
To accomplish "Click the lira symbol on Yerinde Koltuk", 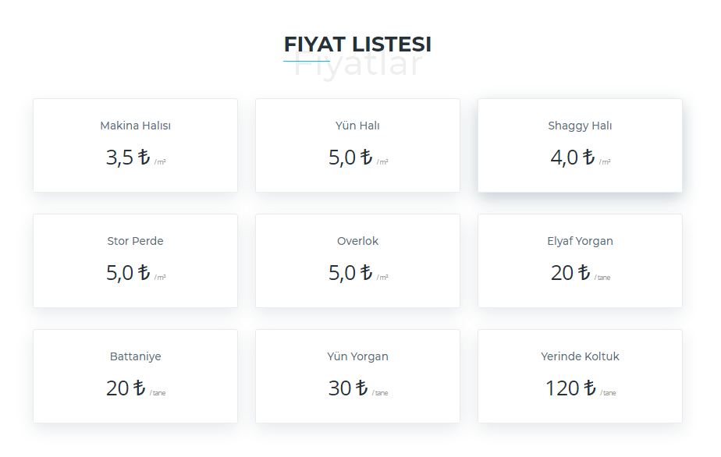I will 589,388.
